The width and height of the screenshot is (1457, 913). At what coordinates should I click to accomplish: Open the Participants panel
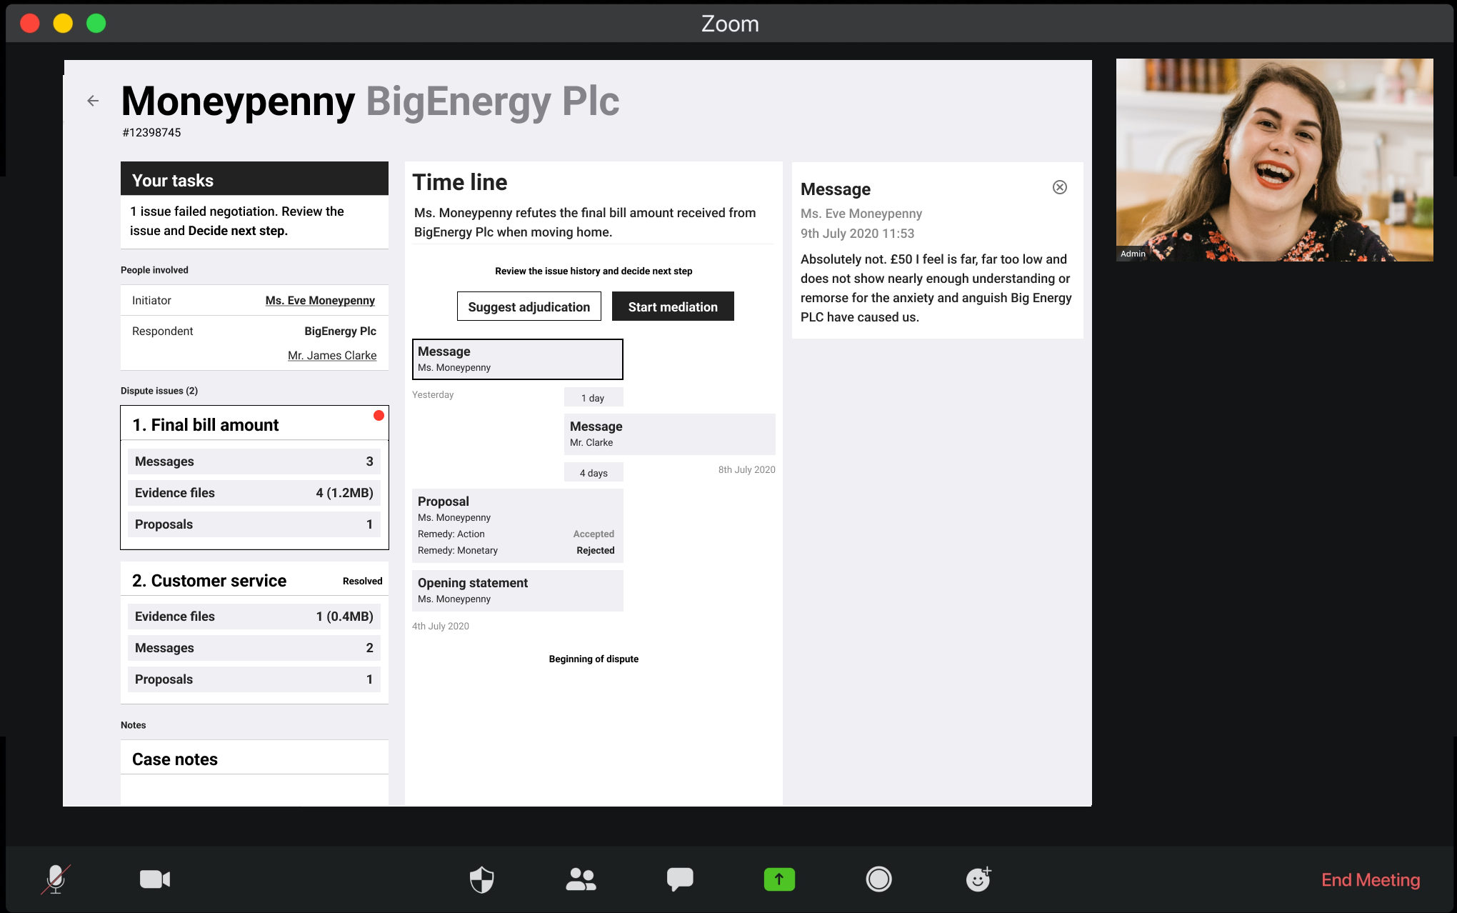tap(581, 879)
